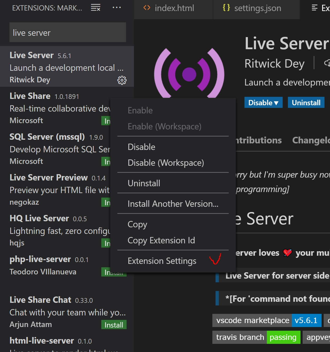
Task: Click the Live Server broadcast logo
Action: point(189,73)
